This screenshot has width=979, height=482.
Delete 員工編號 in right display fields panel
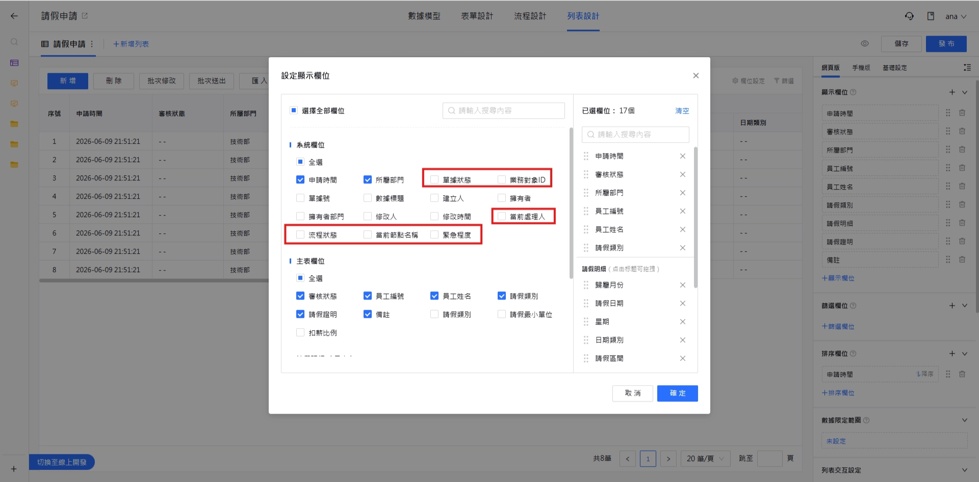click(962, 168)
